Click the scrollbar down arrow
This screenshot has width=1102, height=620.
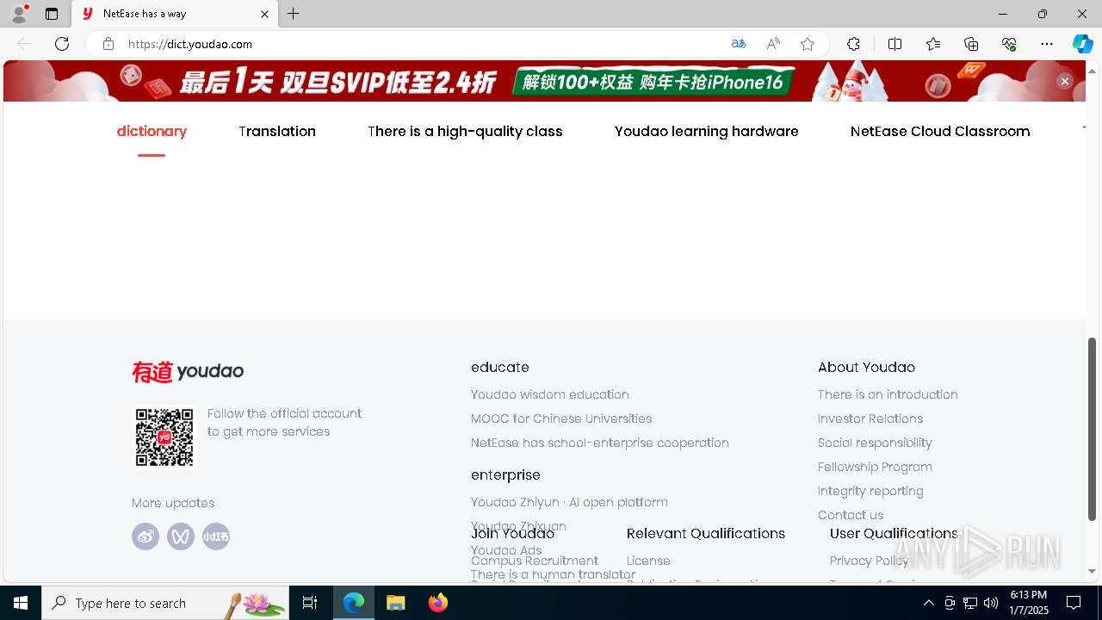[x=1093, y=571]
